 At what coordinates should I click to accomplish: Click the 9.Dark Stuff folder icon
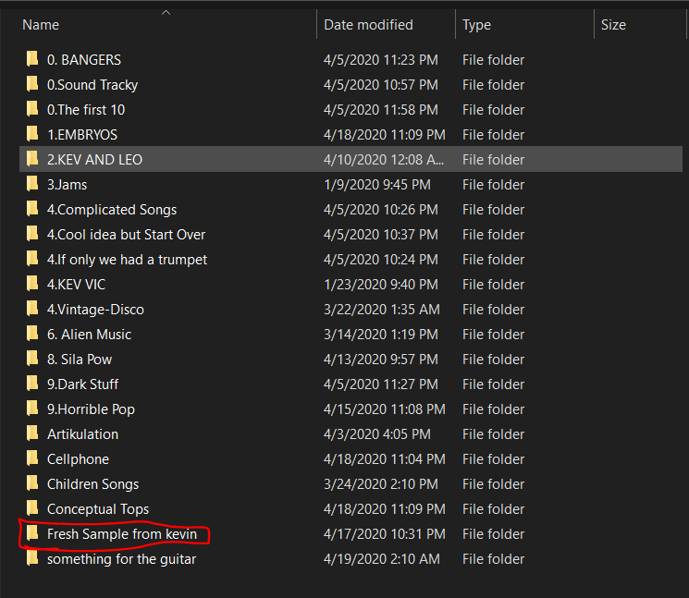(32, 384)
